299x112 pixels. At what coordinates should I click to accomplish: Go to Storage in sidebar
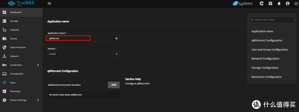click(14, 21)
